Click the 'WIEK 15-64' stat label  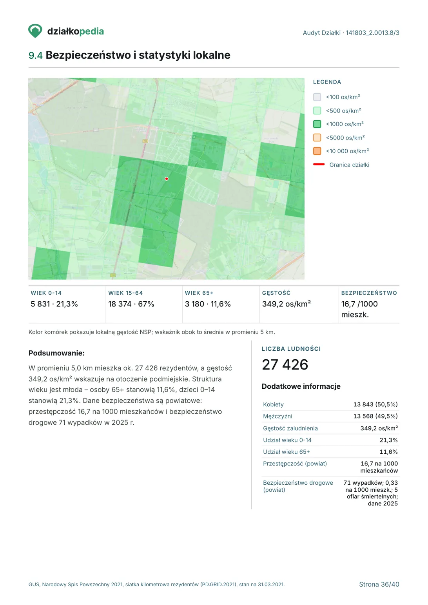click(x=125, y=293)
